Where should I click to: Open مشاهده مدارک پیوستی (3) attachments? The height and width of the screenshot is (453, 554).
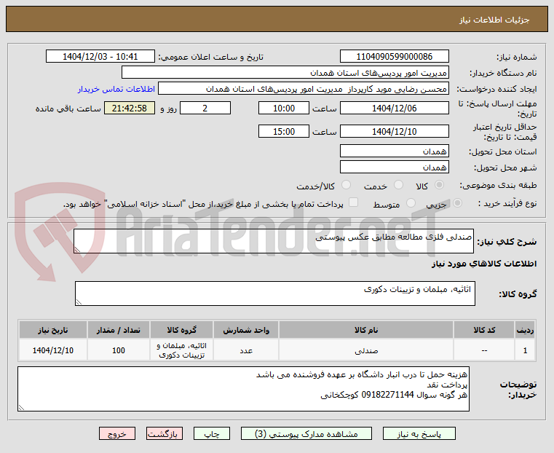[x=306, y=433]
